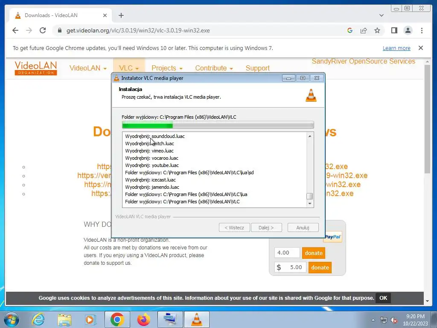The height and width of the screenshot is (328, 437).
Task: Accept cookies with the OK button
Action: click(x=383, y=298)
